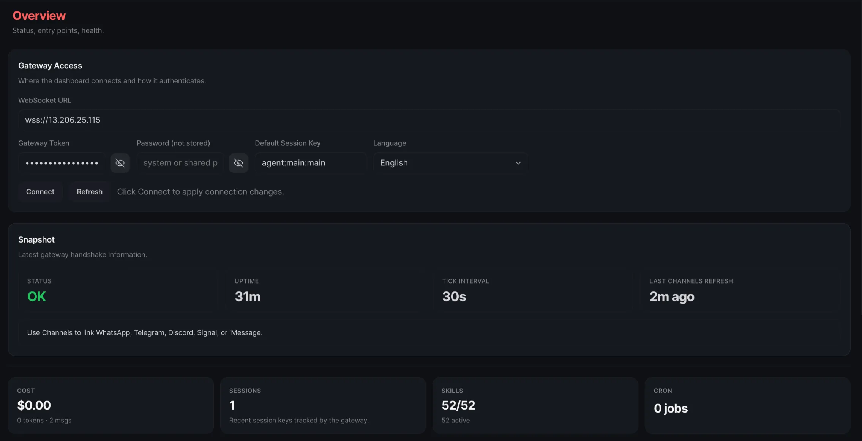Click the 2m ago last refresh value
The height and width of the screenshot is (441, 862).
(x=672, y=297)
